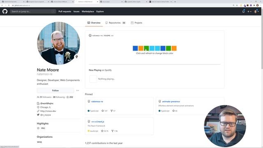
Task: Open the GitHub home logo
Action: coord(5,12)
